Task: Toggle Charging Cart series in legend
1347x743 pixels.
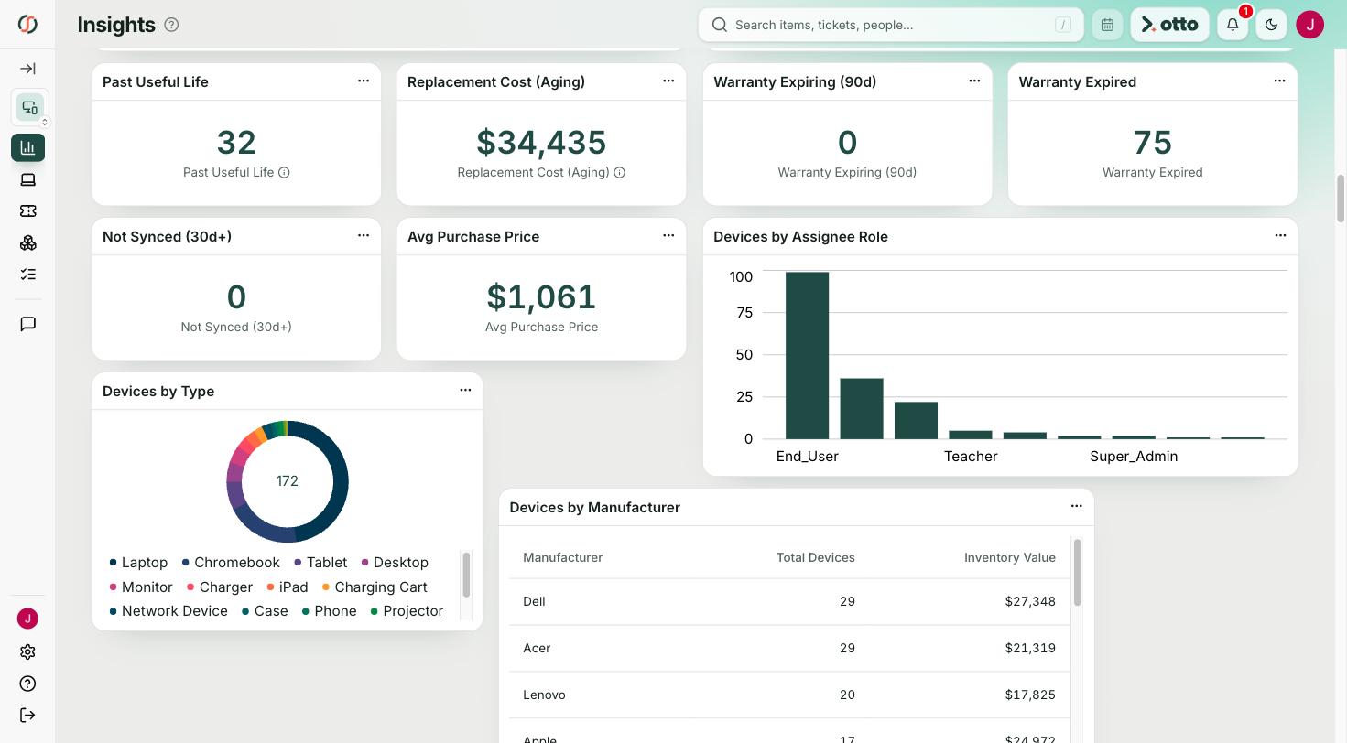Action: [x=375, y=587]
